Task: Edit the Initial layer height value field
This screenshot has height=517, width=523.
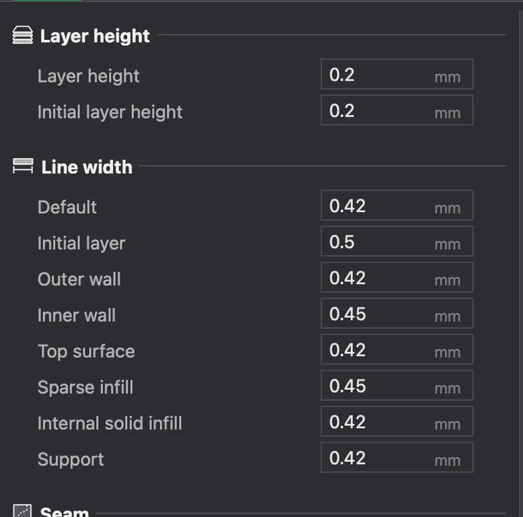Action: tap(397, 110)
